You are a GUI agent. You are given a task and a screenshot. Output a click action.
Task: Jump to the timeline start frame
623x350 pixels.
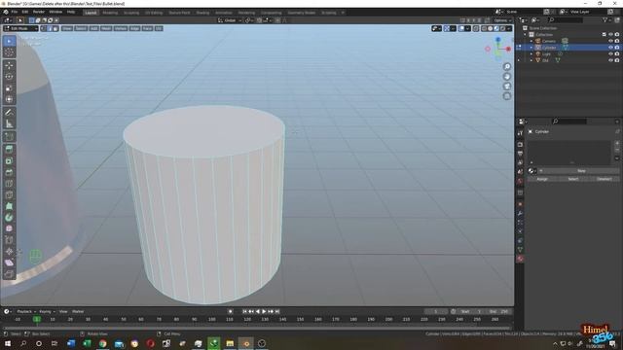[x=244, y=311]
